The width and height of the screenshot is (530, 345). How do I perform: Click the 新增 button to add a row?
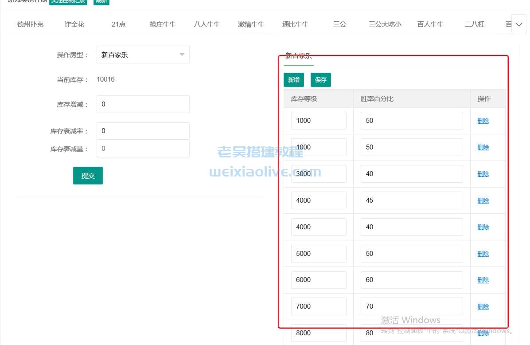pyautogui.click(x=293, y=80)
